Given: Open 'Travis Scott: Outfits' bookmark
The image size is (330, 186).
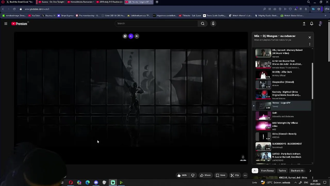Looking at the screenshot, I should pyautogui.click(x=215, y=16).
